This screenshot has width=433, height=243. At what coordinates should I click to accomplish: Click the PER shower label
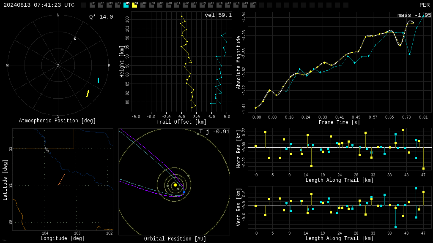tap(425, 5)
